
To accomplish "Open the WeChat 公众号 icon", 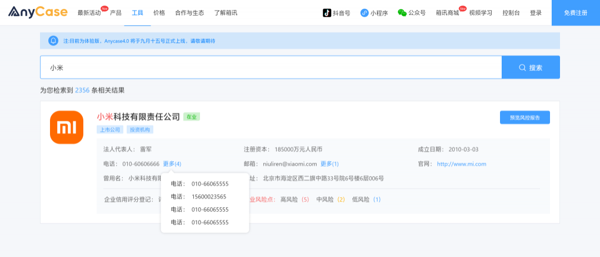I will 402,13.
